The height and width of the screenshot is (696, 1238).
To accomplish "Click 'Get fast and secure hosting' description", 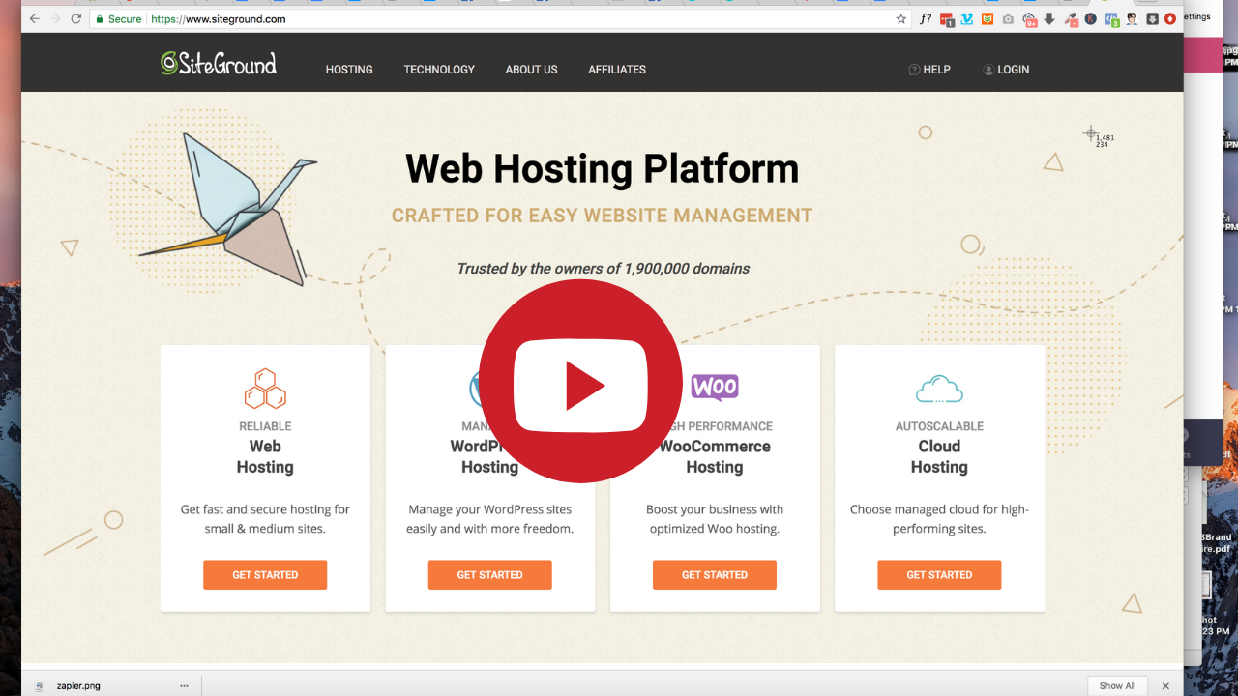I will point(265,519).
